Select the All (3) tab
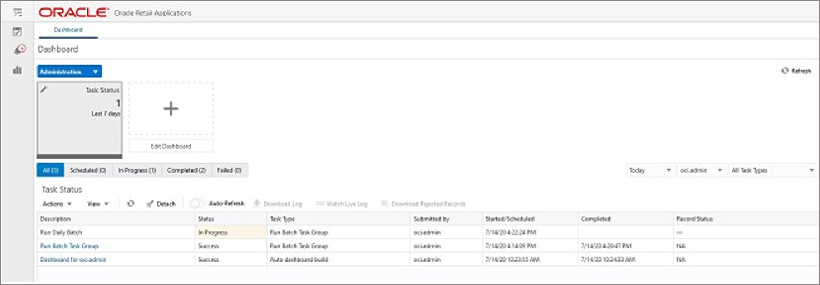 tap(50, 170)
